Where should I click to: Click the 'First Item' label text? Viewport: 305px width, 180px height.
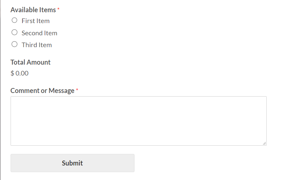35,21
